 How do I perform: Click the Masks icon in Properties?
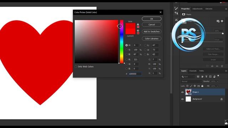click(184, 14)
